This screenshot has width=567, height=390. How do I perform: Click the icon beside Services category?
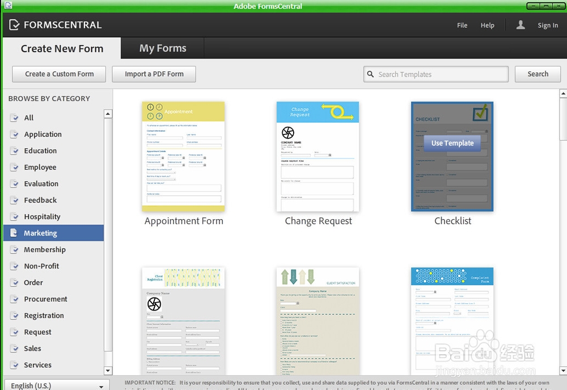[x=14, y=365]
